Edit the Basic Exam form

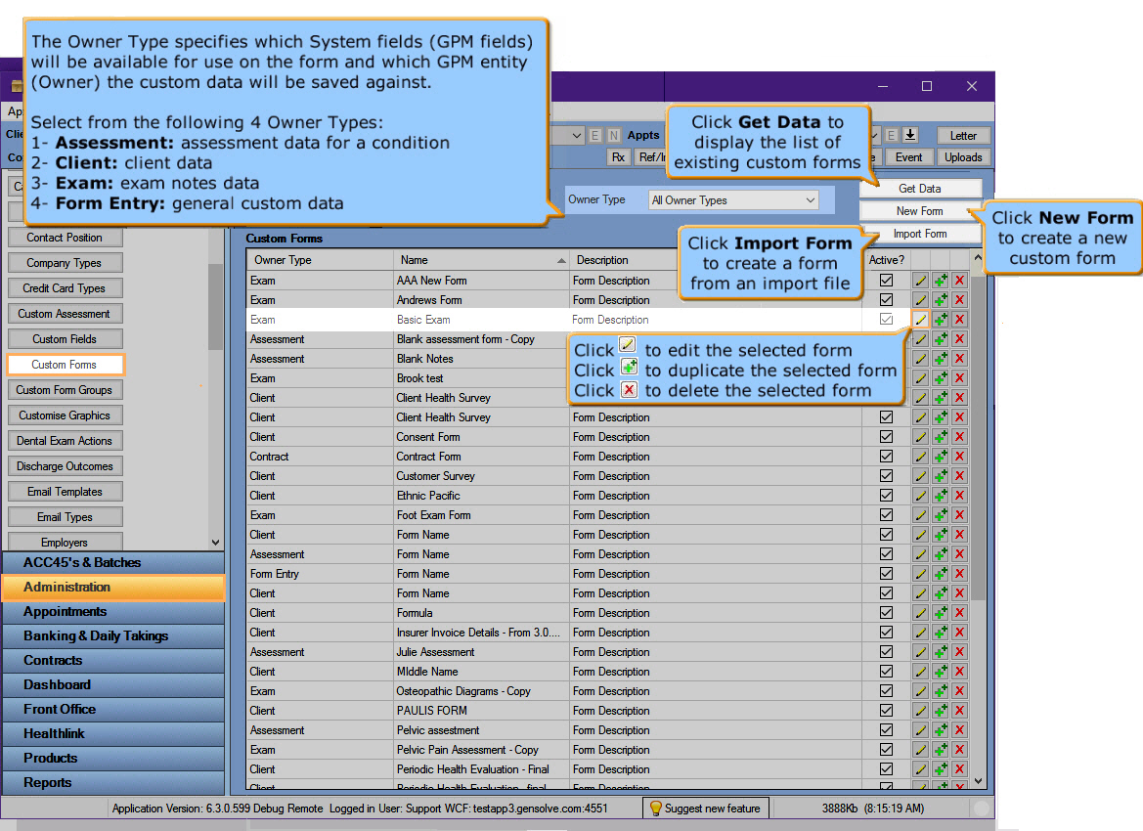(920, 320)
